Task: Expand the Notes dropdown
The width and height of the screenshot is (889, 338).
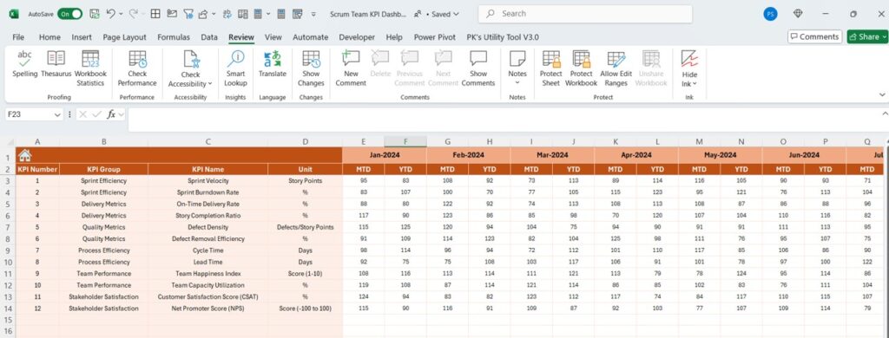Action: pyautogui.click(x=517, y=83)
